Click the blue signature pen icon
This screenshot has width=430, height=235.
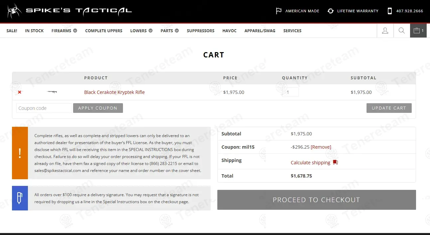click(20, 198)
